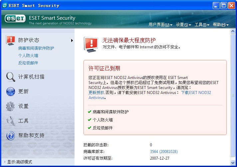Select 病毒和间谍软件防护 in sidebar

(x=36, y=48)
